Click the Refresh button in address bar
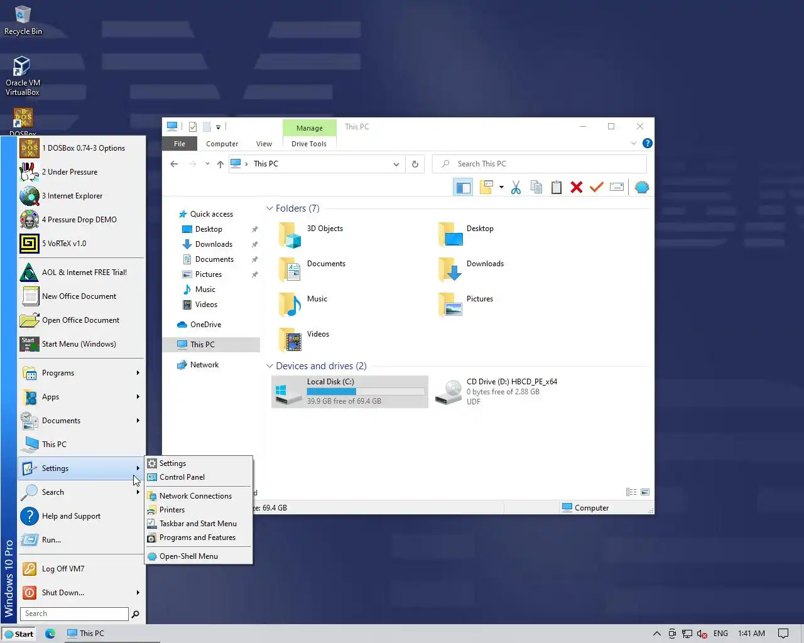Viewport: 804px width, 643px height. pos(415,165)
